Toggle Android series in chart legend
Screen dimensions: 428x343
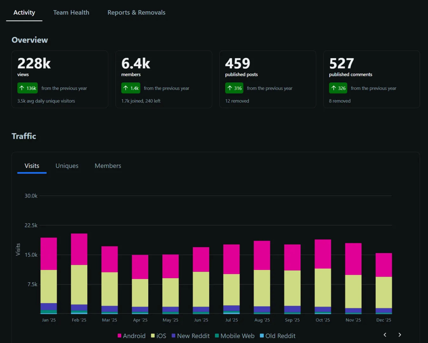coord(131,336)
